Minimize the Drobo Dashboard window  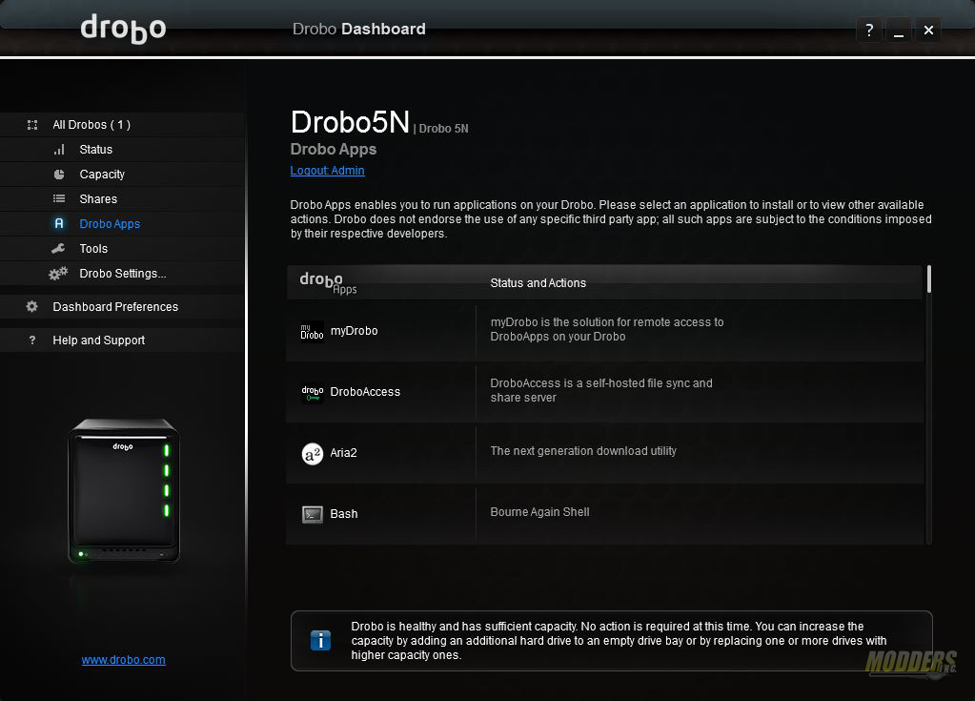(899, 30)
